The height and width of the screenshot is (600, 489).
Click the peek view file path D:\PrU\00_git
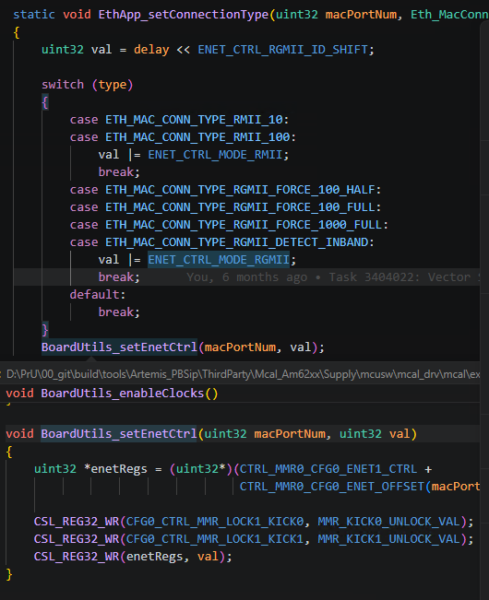[244, 374]
